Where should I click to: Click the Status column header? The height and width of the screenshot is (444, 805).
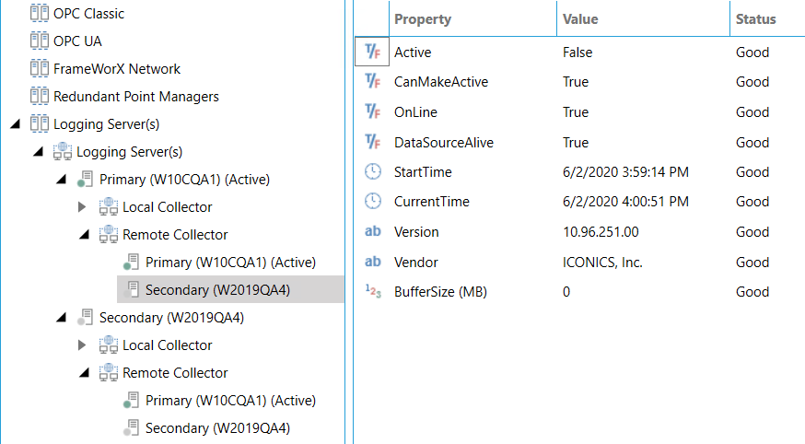[755, 19]
